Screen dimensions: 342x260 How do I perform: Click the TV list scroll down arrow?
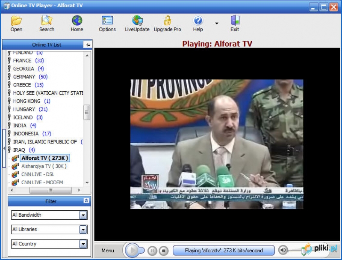tap(87, 182)
